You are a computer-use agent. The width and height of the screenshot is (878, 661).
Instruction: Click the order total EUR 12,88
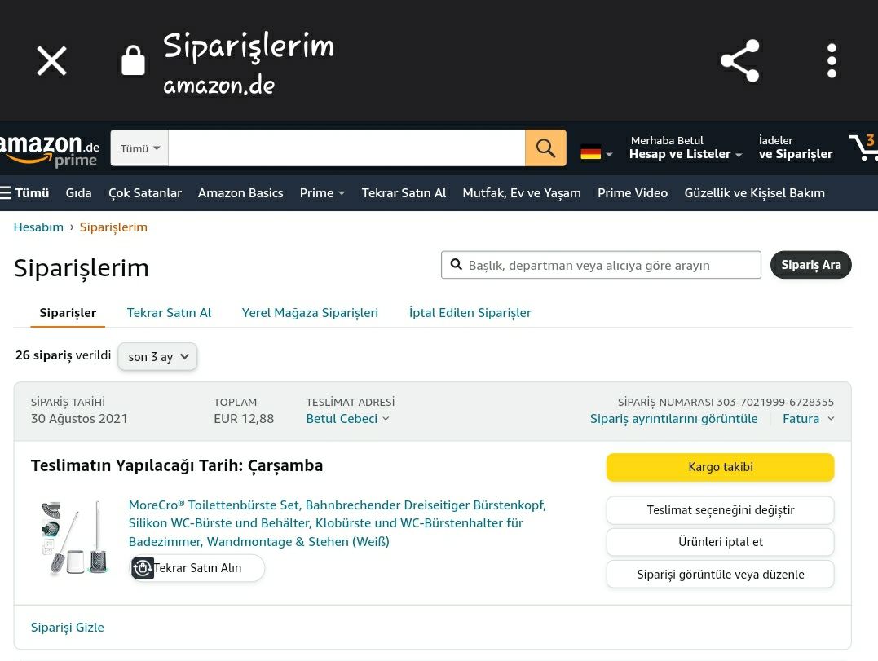(244, 419)
